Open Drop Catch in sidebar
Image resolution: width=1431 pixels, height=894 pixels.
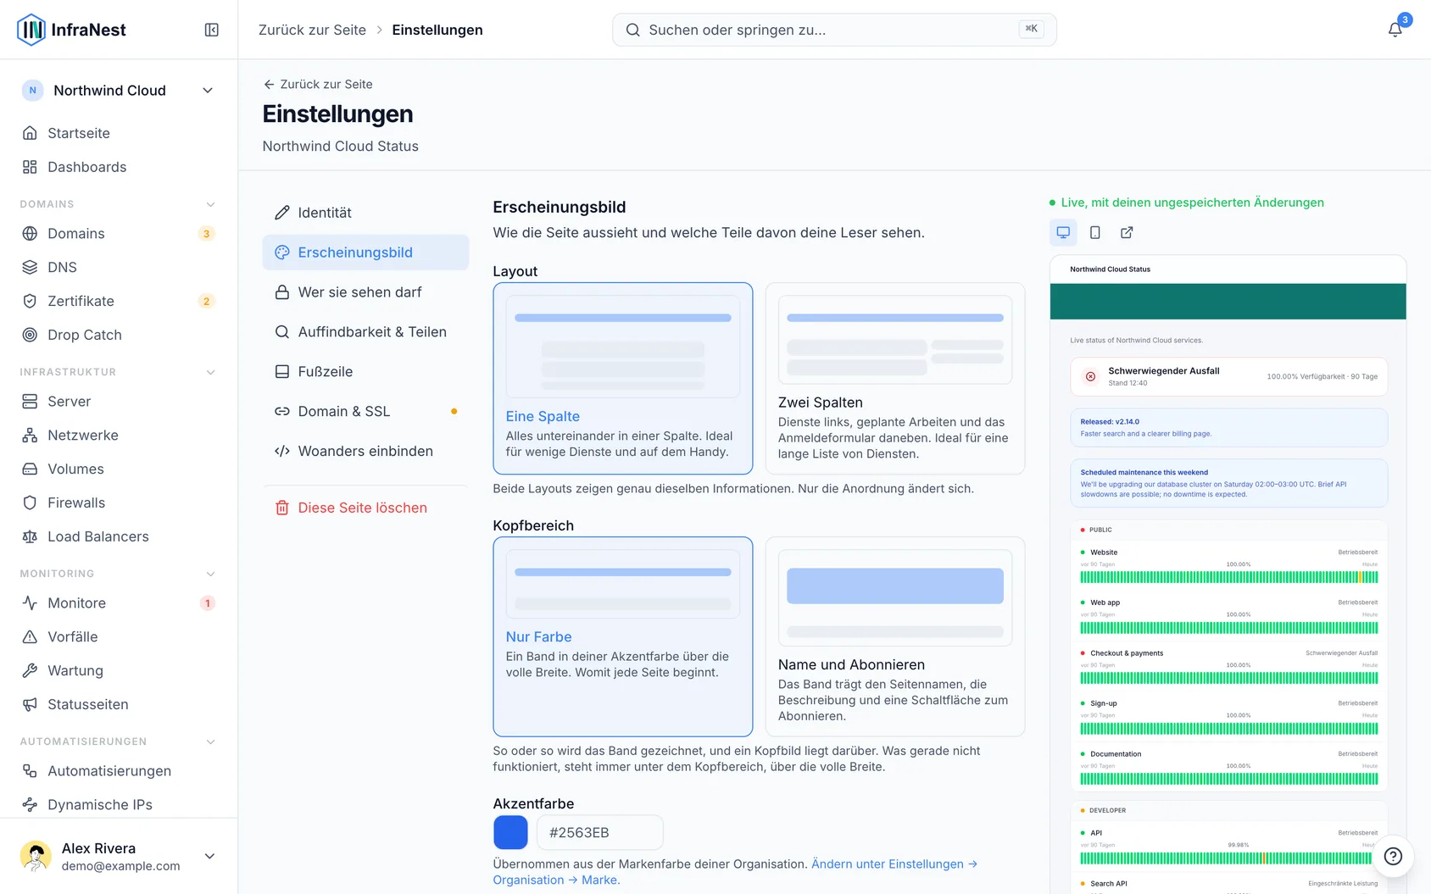tap(119, 335)
